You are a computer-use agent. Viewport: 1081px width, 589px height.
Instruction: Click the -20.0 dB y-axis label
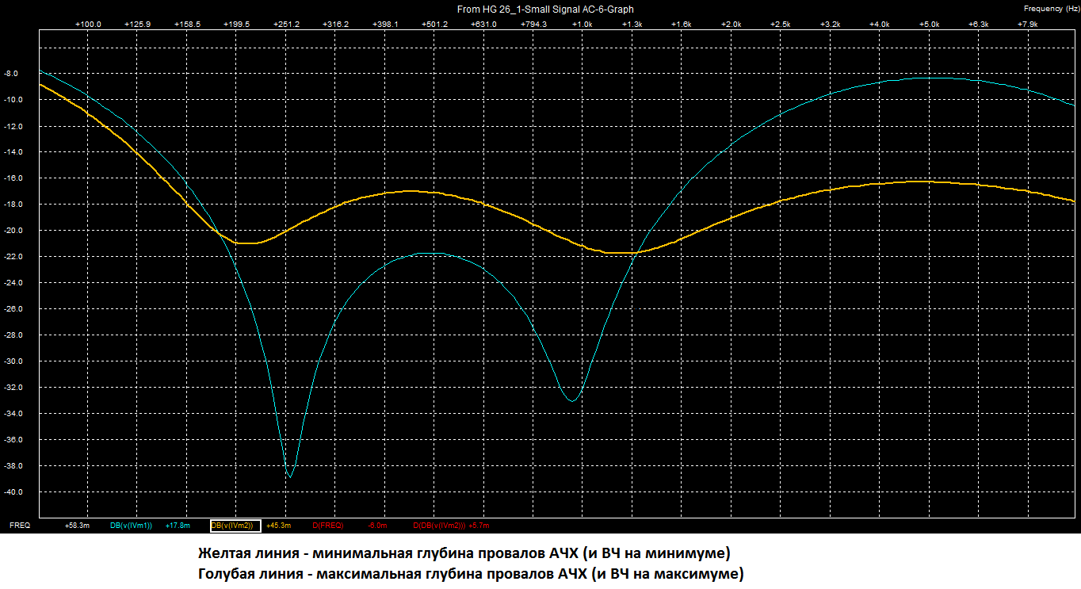pyautogui.click(x=12, y=231)
